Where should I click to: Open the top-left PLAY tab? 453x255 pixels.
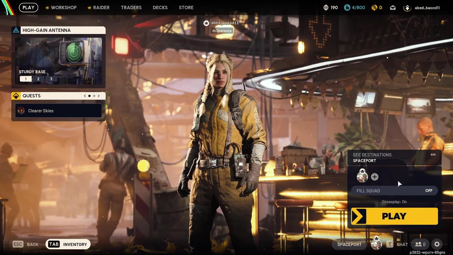pos(29,7)
